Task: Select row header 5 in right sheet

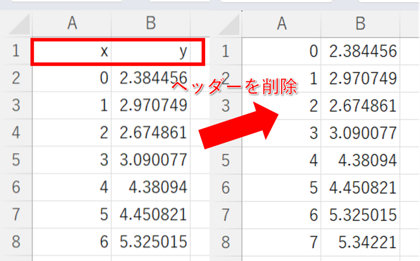Action: 226,160
